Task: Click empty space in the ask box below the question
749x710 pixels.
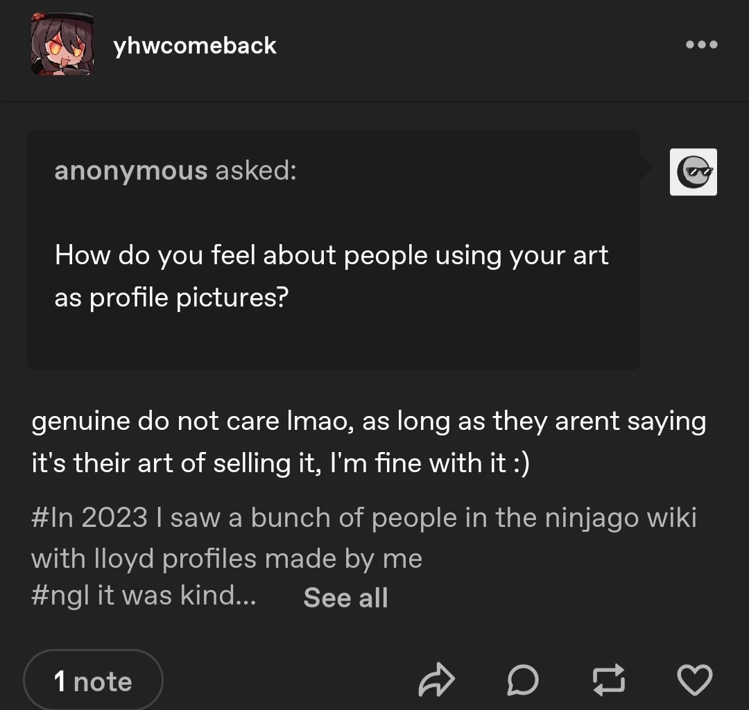Action: [x=333, y=340]
